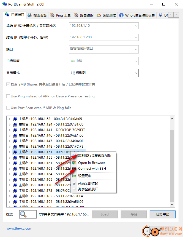The height and width of the screenshot is (237, 183).
Task: Click computer icon of host 192.168.1.53
Action: [15, 119]
